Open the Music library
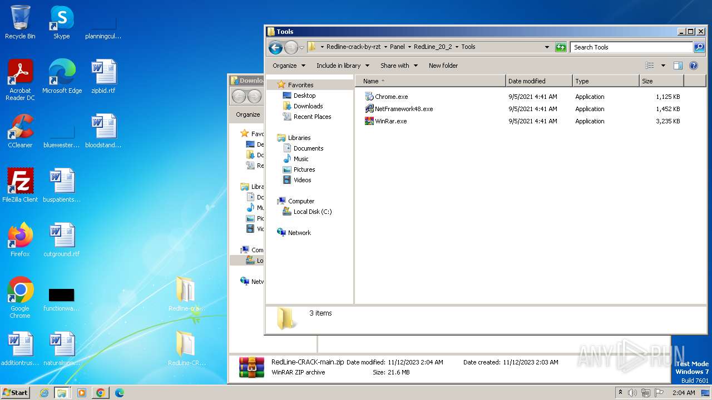 (x=301, y=159)
